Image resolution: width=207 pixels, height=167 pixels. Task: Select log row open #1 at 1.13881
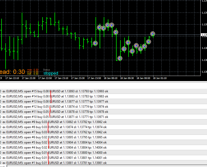tap(103, 163)
